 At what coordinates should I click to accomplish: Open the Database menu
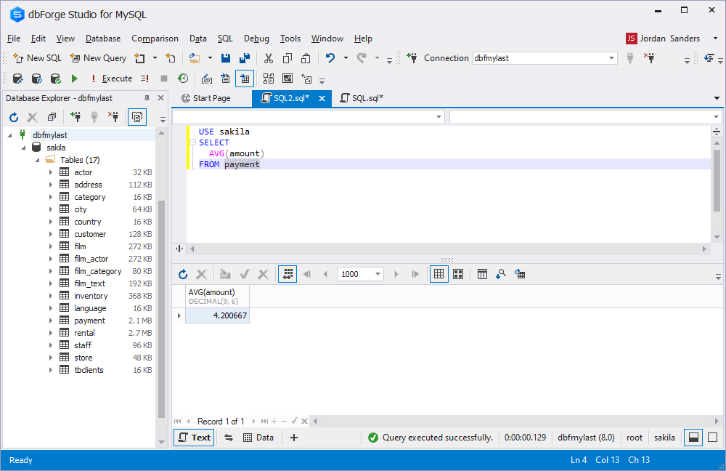103,39
